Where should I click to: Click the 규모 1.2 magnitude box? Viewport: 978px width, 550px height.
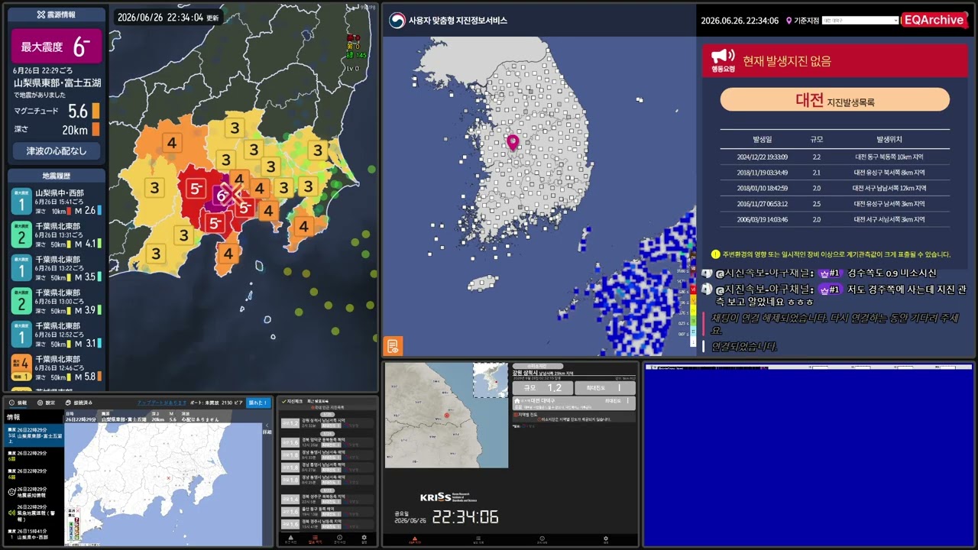pos(542,388)
